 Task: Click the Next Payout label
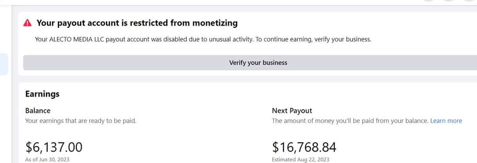292,111
